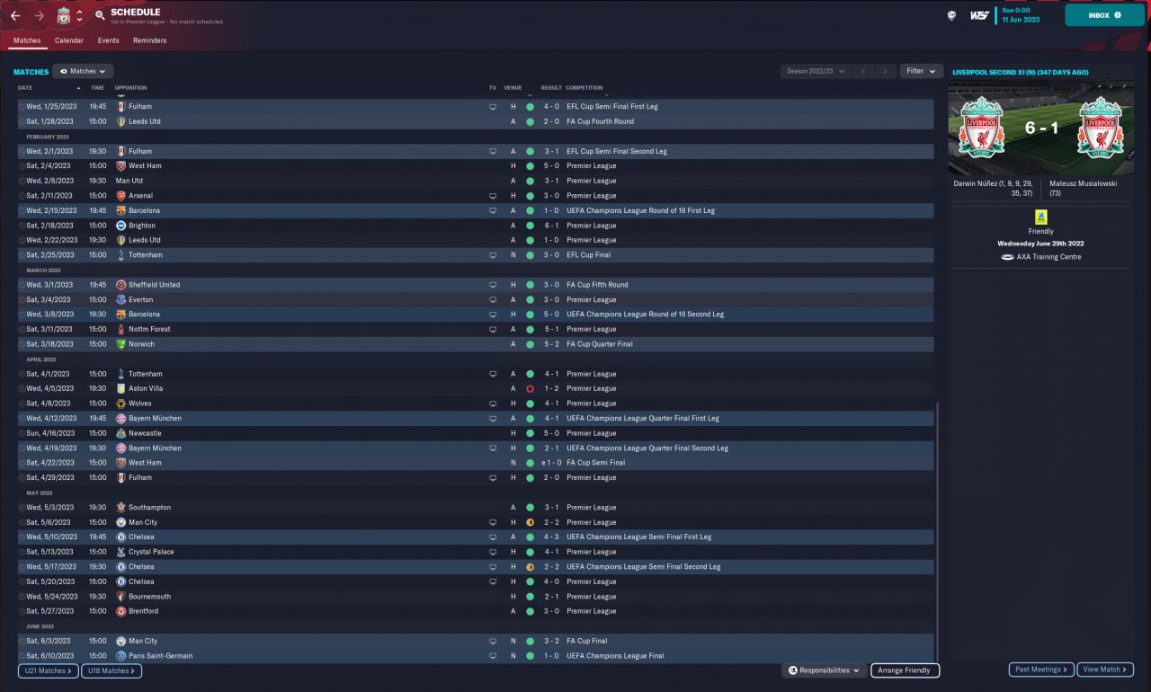Click the Paris Saint-Germain club badge
The width and height of the screenshot is (1151, 692).
coord(120,656)
